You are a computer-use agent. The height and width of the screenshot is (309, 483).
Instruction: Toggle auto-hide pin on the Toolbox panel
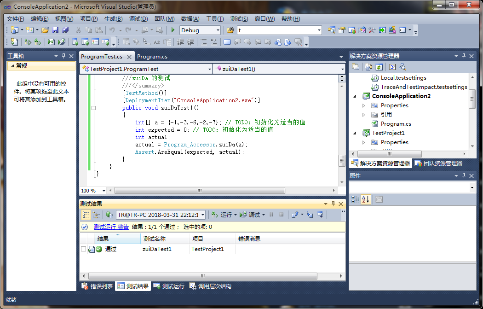click(63, 56)
